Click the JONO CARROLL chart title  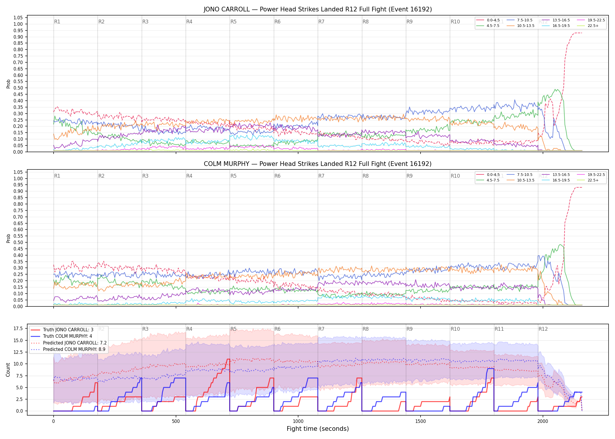[318, 9]
